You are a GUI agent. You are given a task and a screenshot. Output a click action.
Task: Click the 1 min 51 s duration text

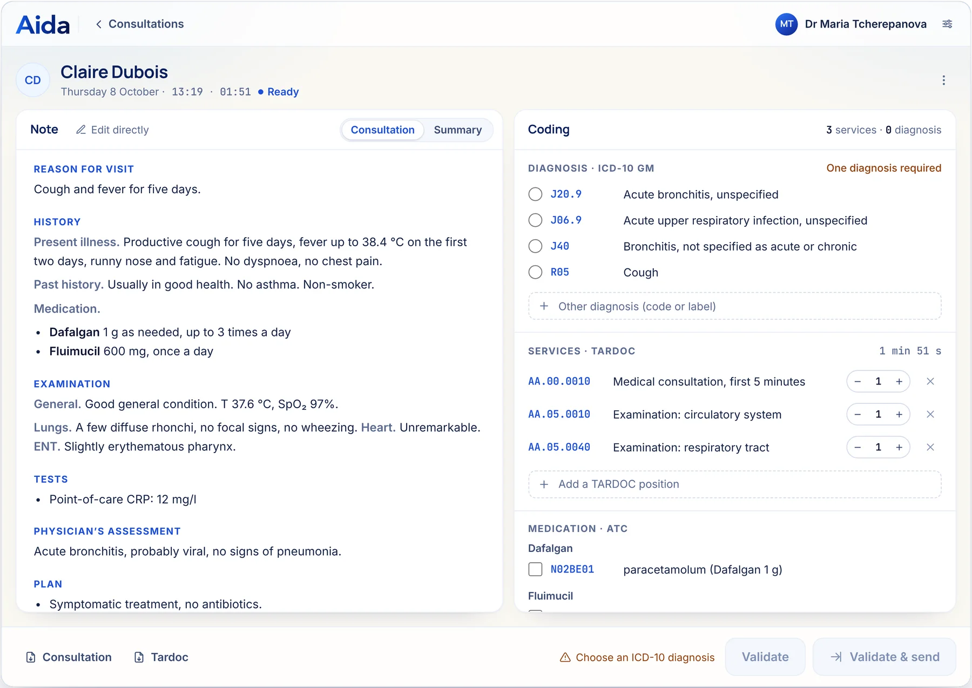[x=910, y=351]
